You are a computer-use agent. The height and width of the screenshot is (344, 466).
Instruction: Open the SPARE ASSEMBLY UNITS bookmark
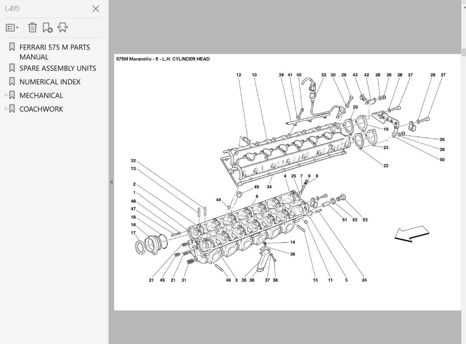point(57,68)
